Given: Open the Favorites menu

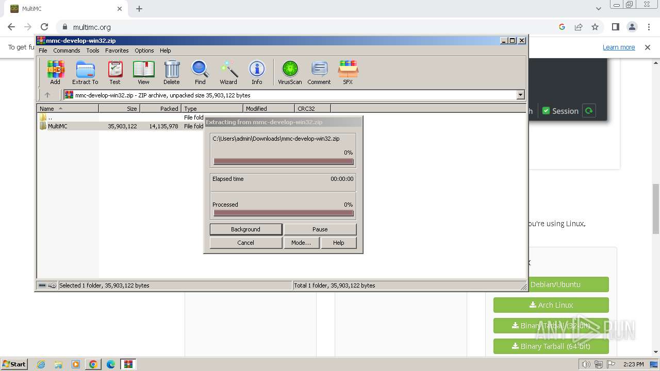Looking at the screenshot, I should pyautogui.click(x=117, y=50).
